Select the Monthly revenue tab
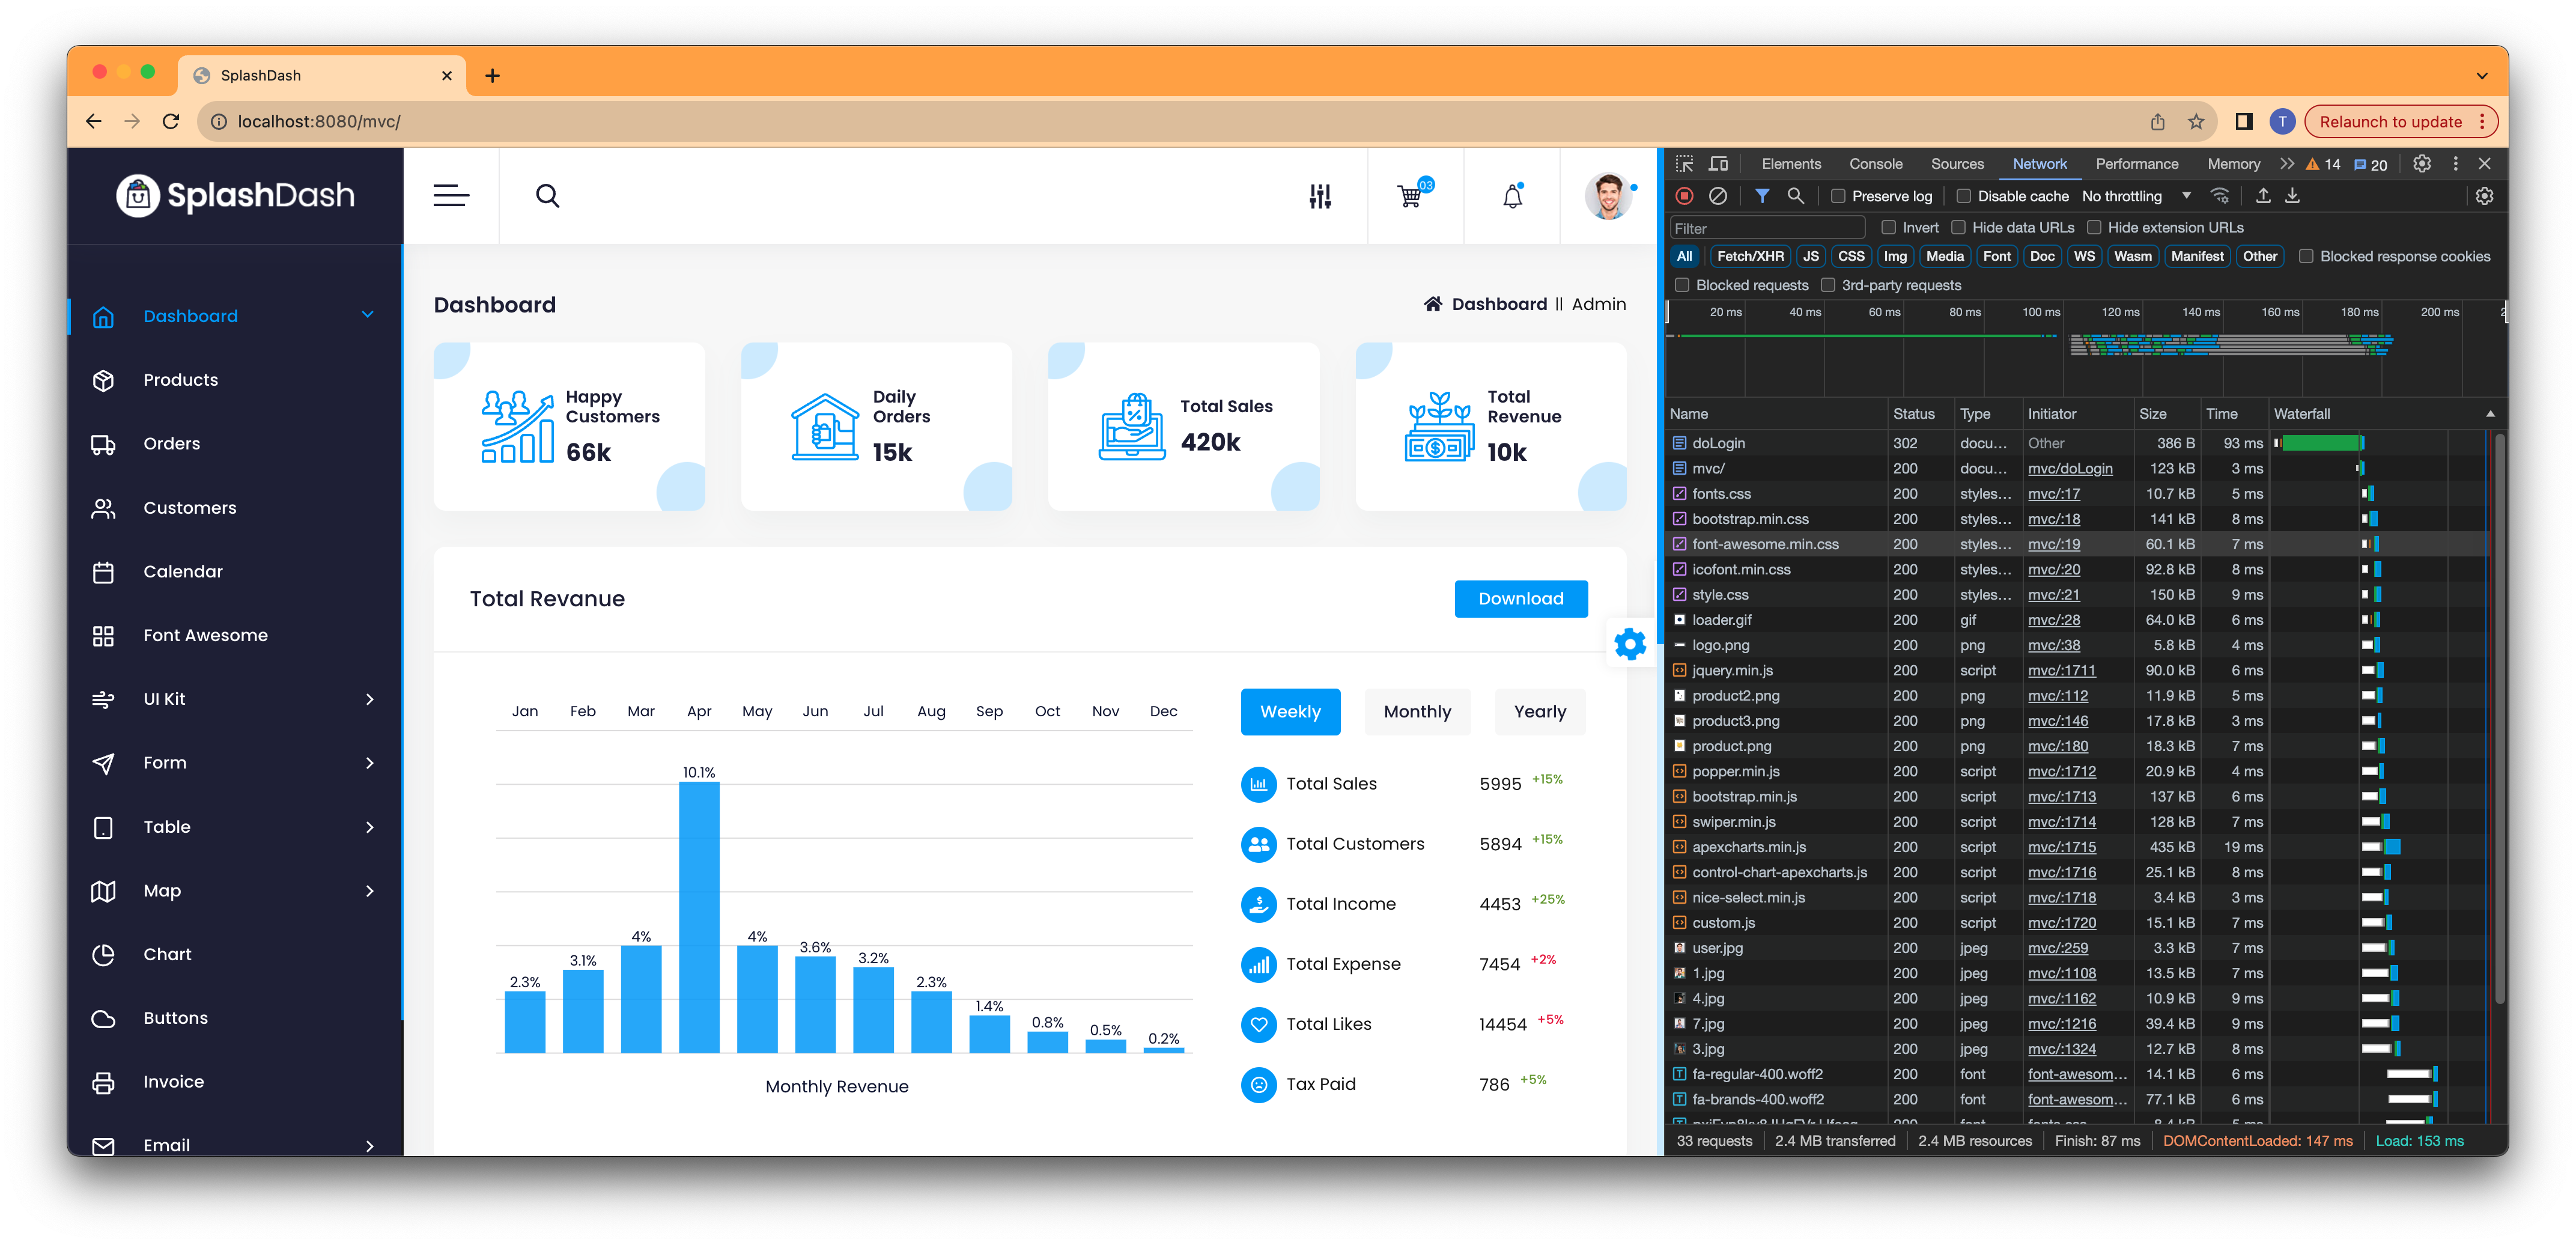Image resolution: width=2576 pixels, height=1245 pixels. point(1417,712)
